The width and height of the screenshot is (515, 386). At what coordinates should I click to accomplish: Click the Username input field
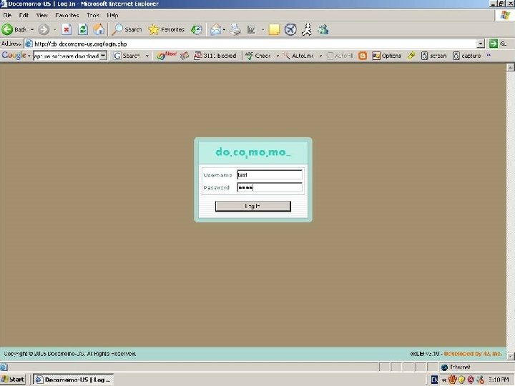click(270, 174)
